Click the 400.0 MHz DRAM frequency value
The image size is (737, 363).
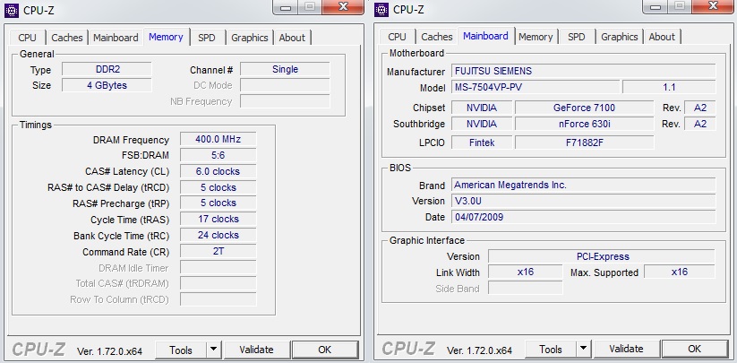click(219, 140)
